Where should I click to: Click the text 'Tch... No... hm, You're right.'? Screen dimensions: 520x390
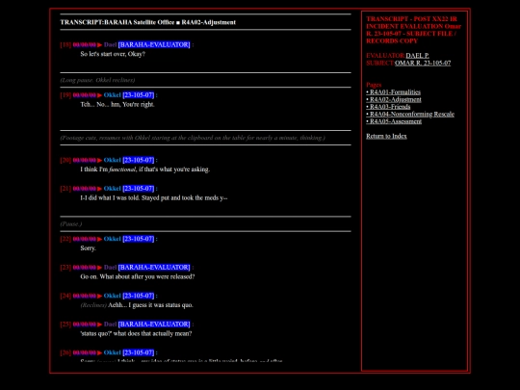tap(117, 104)
